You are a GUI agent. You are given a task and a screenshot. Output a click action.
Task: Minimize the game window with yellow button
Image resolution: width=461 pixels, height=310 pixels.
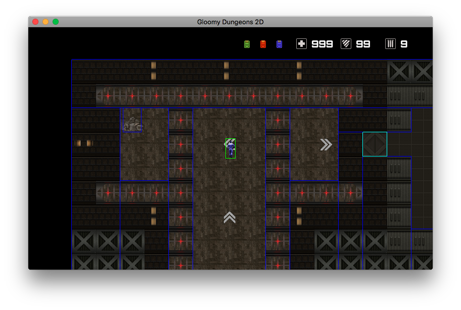click(x=45, y=22)
